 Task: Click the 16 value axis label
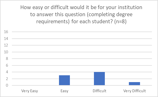[6, 32]
